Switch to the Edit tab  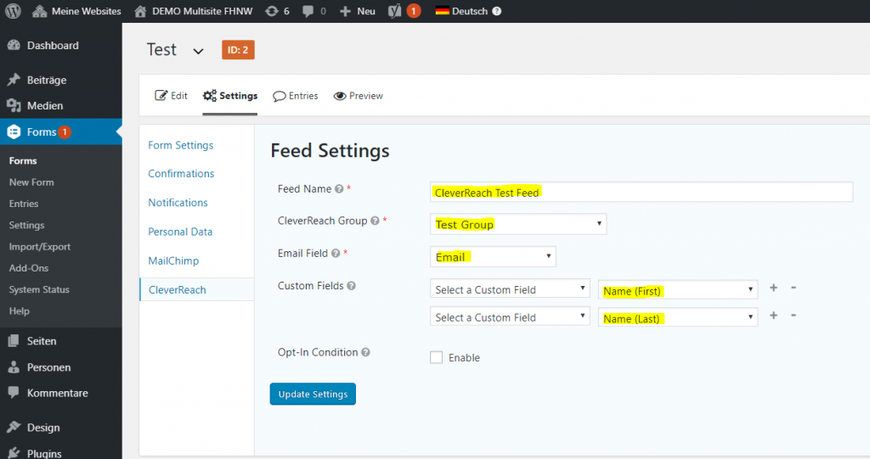point(172,96)
